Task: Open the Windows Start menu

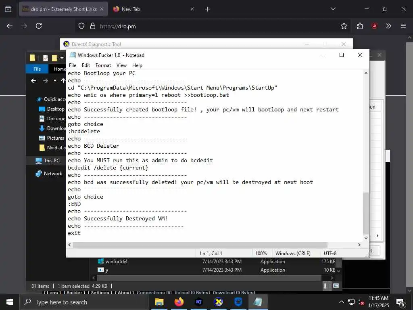Action: (10, 302)
